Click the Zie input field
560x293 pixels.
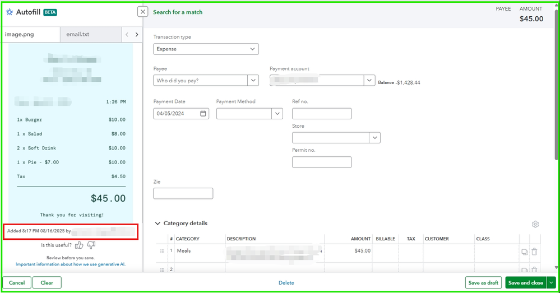point(183,193)
